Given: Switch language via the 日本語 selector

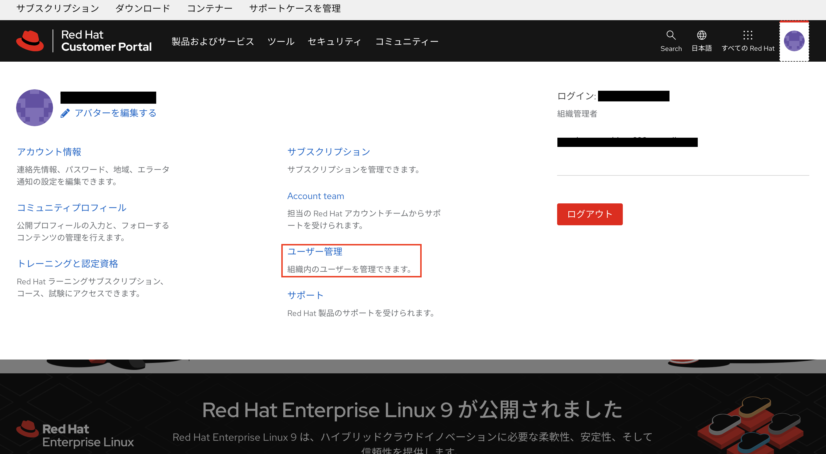Looking at the screenshot, I should [701, 48].
